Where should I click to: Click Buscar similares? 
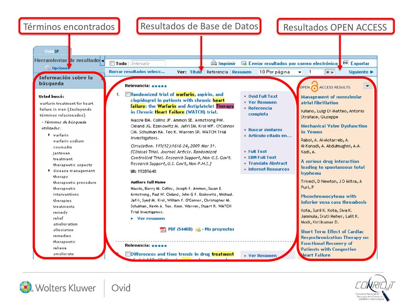(x=265, y=130)
